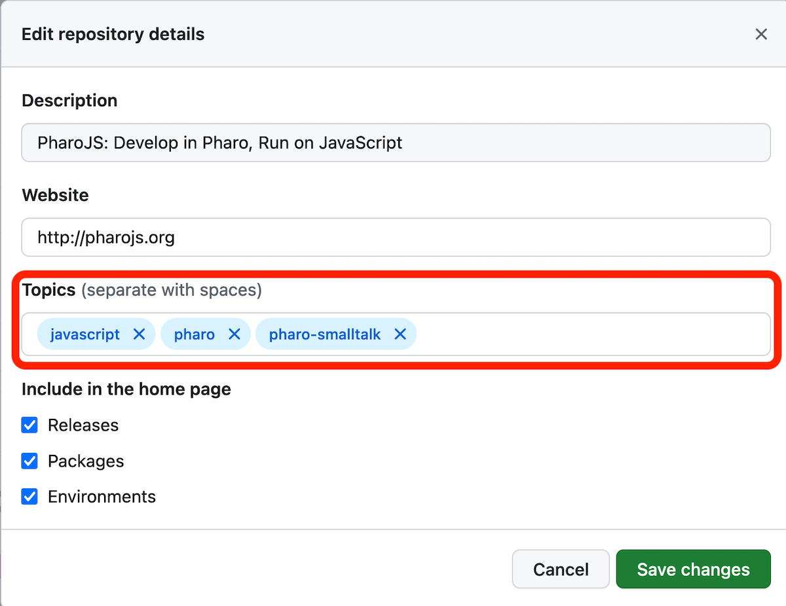Click the Description field label
Screen dimensions: 786x606
click(69, 101)
